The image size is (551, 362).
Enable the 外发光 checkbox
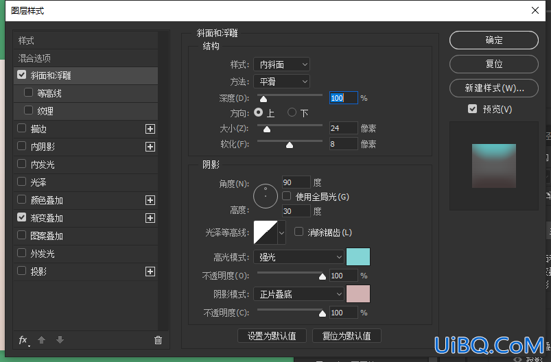tap(21, 253)
